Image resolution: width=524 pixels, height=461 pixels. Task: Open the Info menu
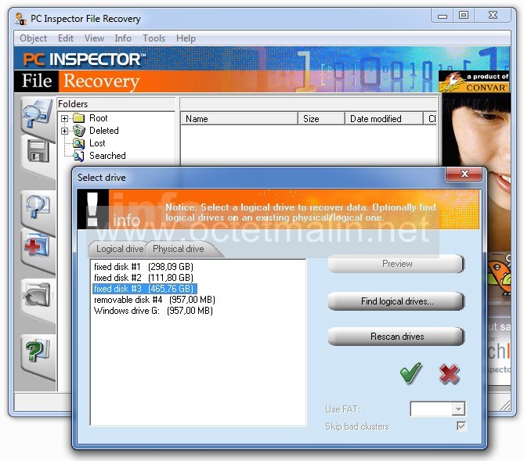(x=123, y=38)
